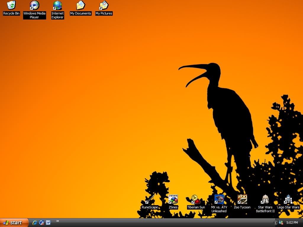Open the Start menu
The image size is (303, 227).
[14, 223]
